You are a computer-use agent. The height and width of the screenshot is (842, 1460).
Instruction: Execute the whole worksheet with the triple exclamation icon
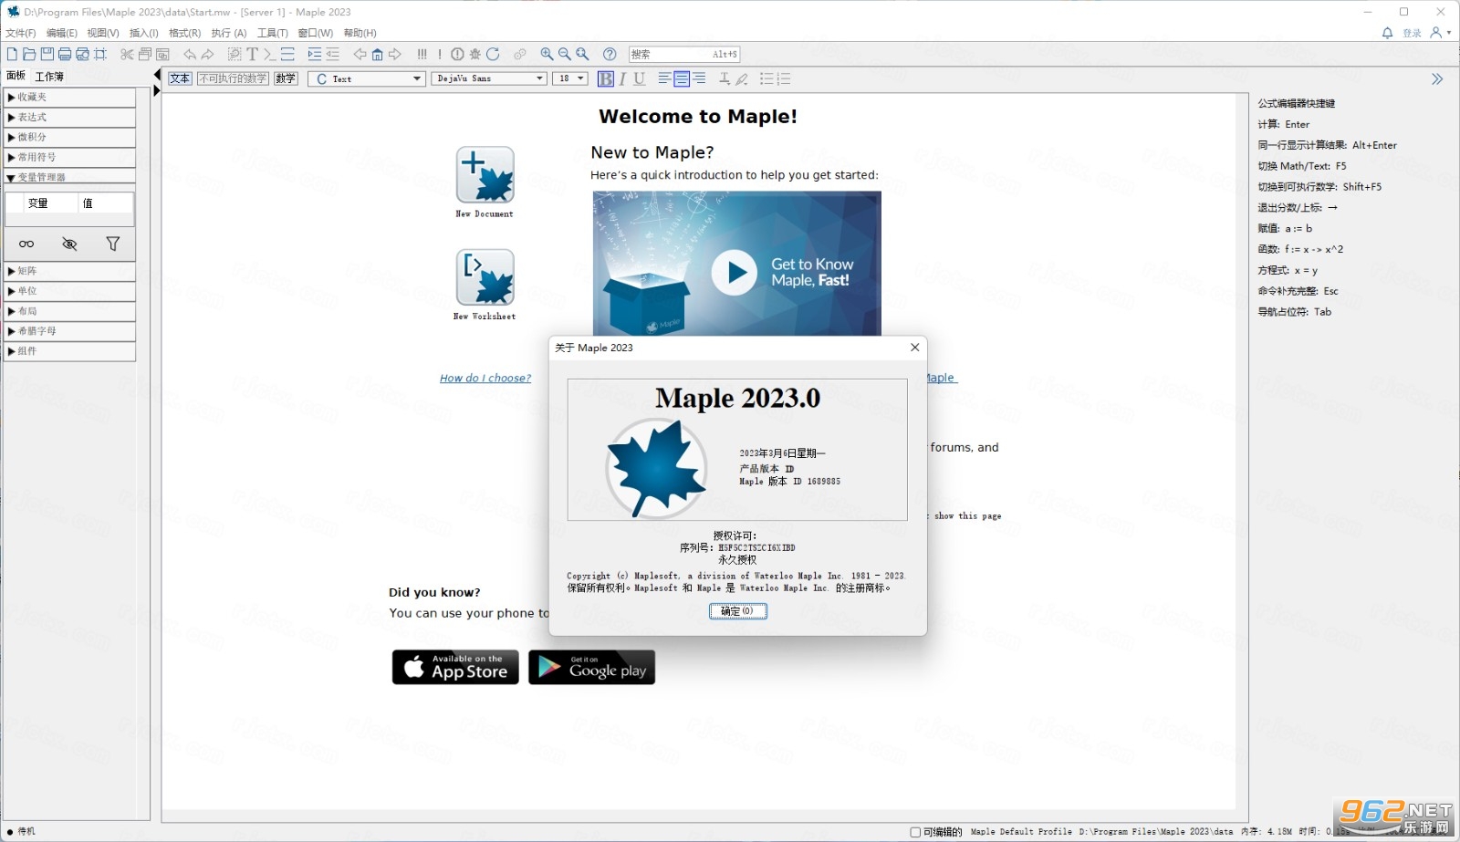(422, 55)
